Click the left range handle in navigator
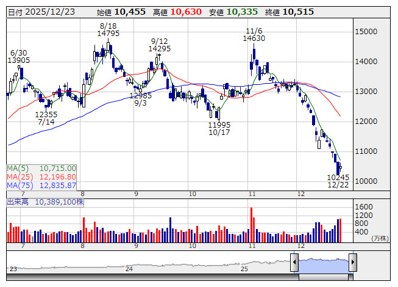 [294, 263]
